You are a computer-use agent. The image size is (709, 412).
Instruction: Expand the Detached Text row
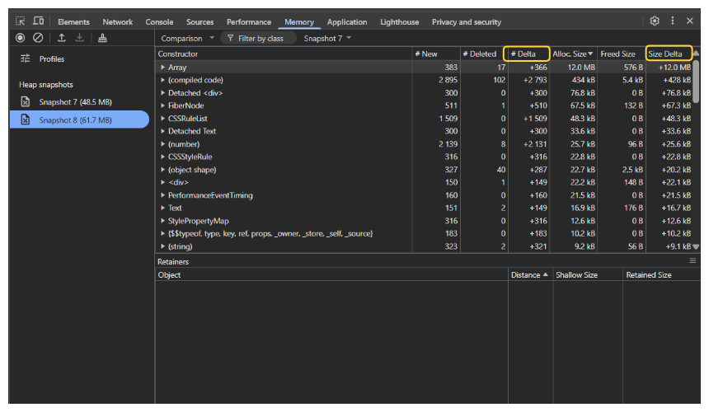pos(162,131)
